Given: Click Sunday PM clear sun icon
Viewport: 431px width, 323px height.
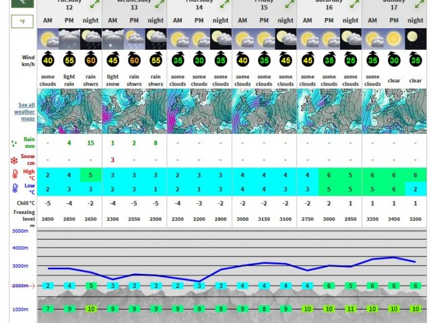Looking at the screenshot, I should point(394,39).
